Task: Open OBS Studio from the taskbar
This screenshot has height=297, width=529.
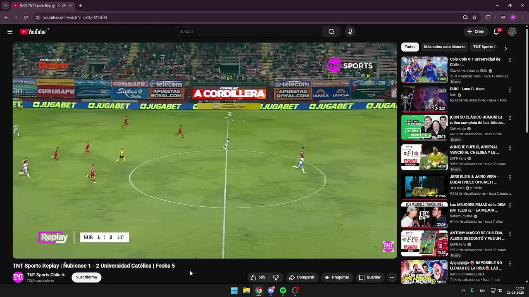Action: coord(295,290)
